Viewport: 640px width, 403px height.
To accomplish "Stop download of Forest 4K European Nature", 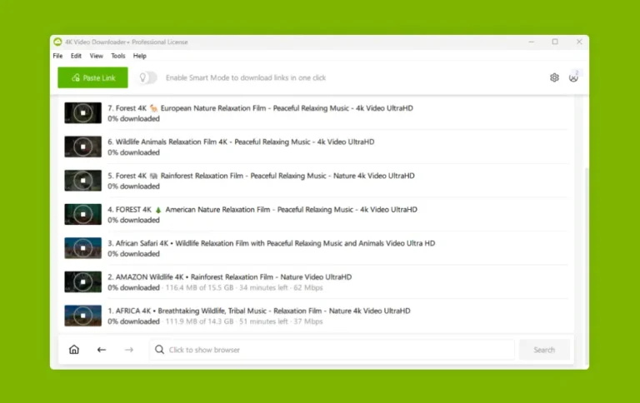I will (82, 113).
